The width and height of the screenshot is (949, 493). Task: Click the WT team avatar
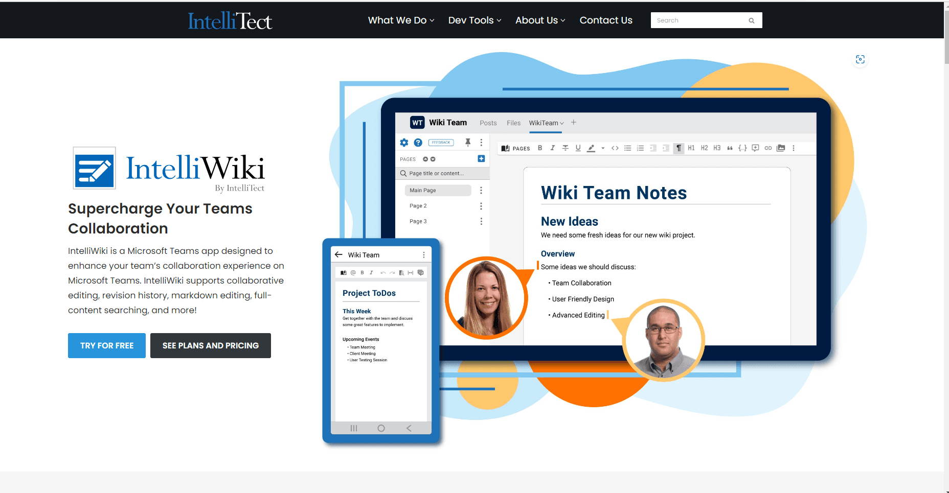(x=417, y=123)
